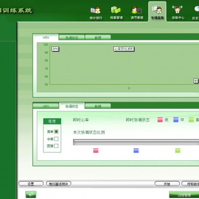Switch to 协调状态 tab in the waveform chart panel
The height and width of the screenshot is (199, 199).
[72, 37]
